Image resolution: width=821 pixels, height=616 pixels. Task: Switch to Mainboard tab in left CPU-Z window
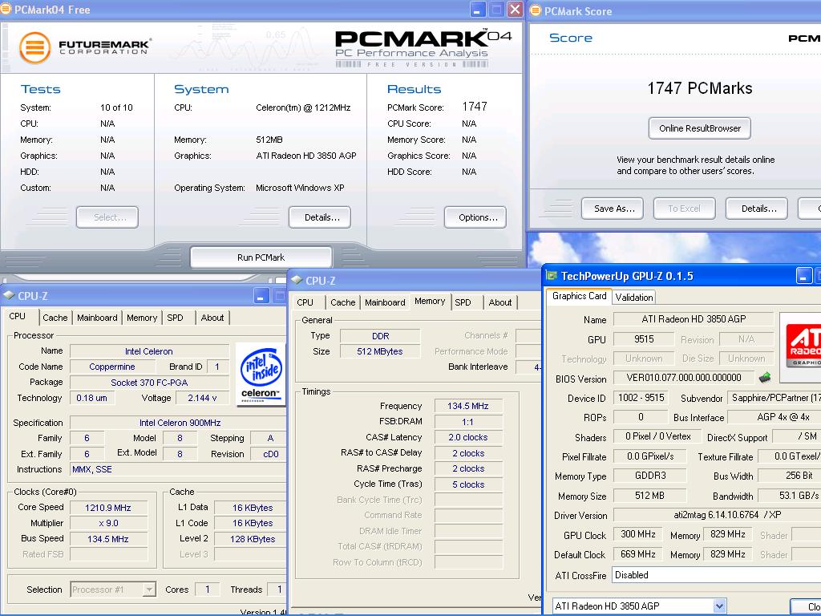tap(97, 318)
